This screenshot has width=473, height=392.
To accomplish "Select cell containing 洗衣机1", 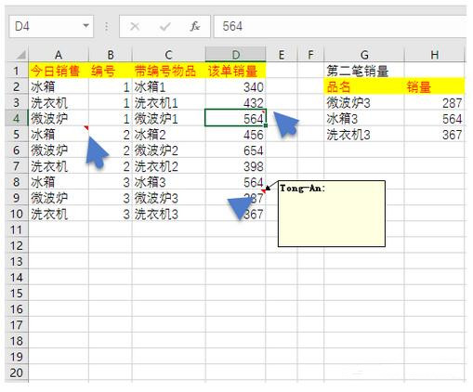I will click(168, 102).
